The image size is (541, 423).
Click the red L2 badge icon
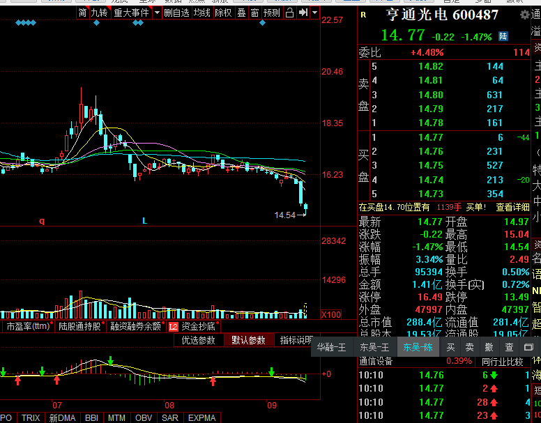(173, 326)
